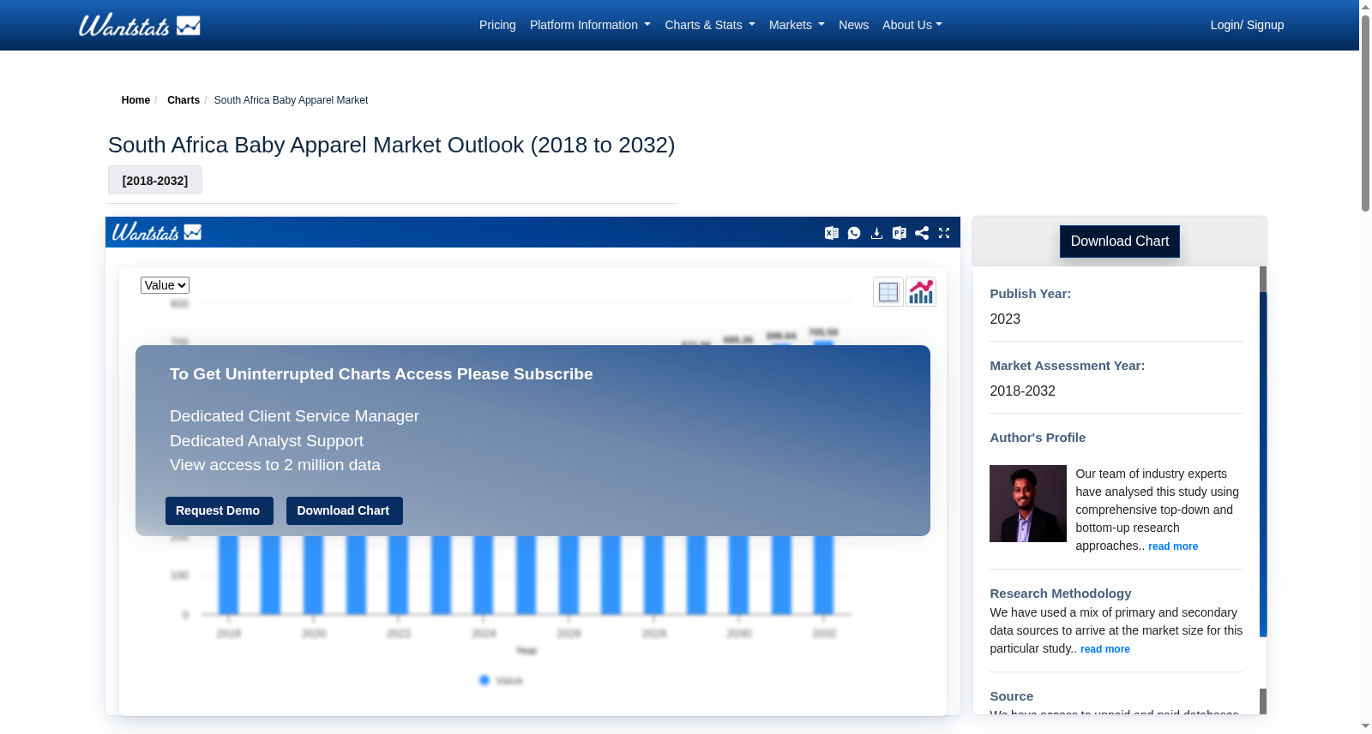Viewport: 1372px width, 734px height.
Task: Click the Author's Profile heading
Action: (x=1038, y=438)
